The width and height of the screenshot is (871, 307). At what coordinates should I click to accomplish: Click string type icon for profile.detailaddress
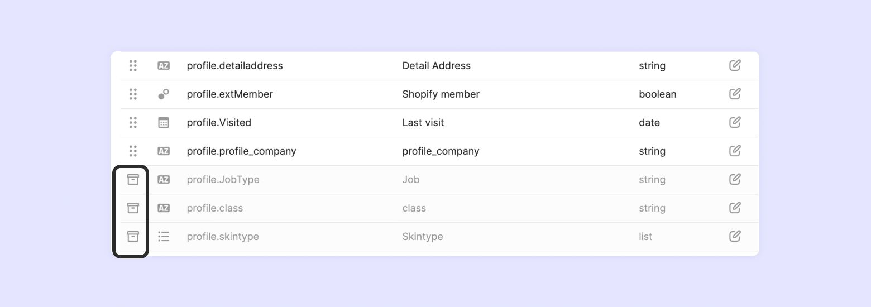[164, 65]
